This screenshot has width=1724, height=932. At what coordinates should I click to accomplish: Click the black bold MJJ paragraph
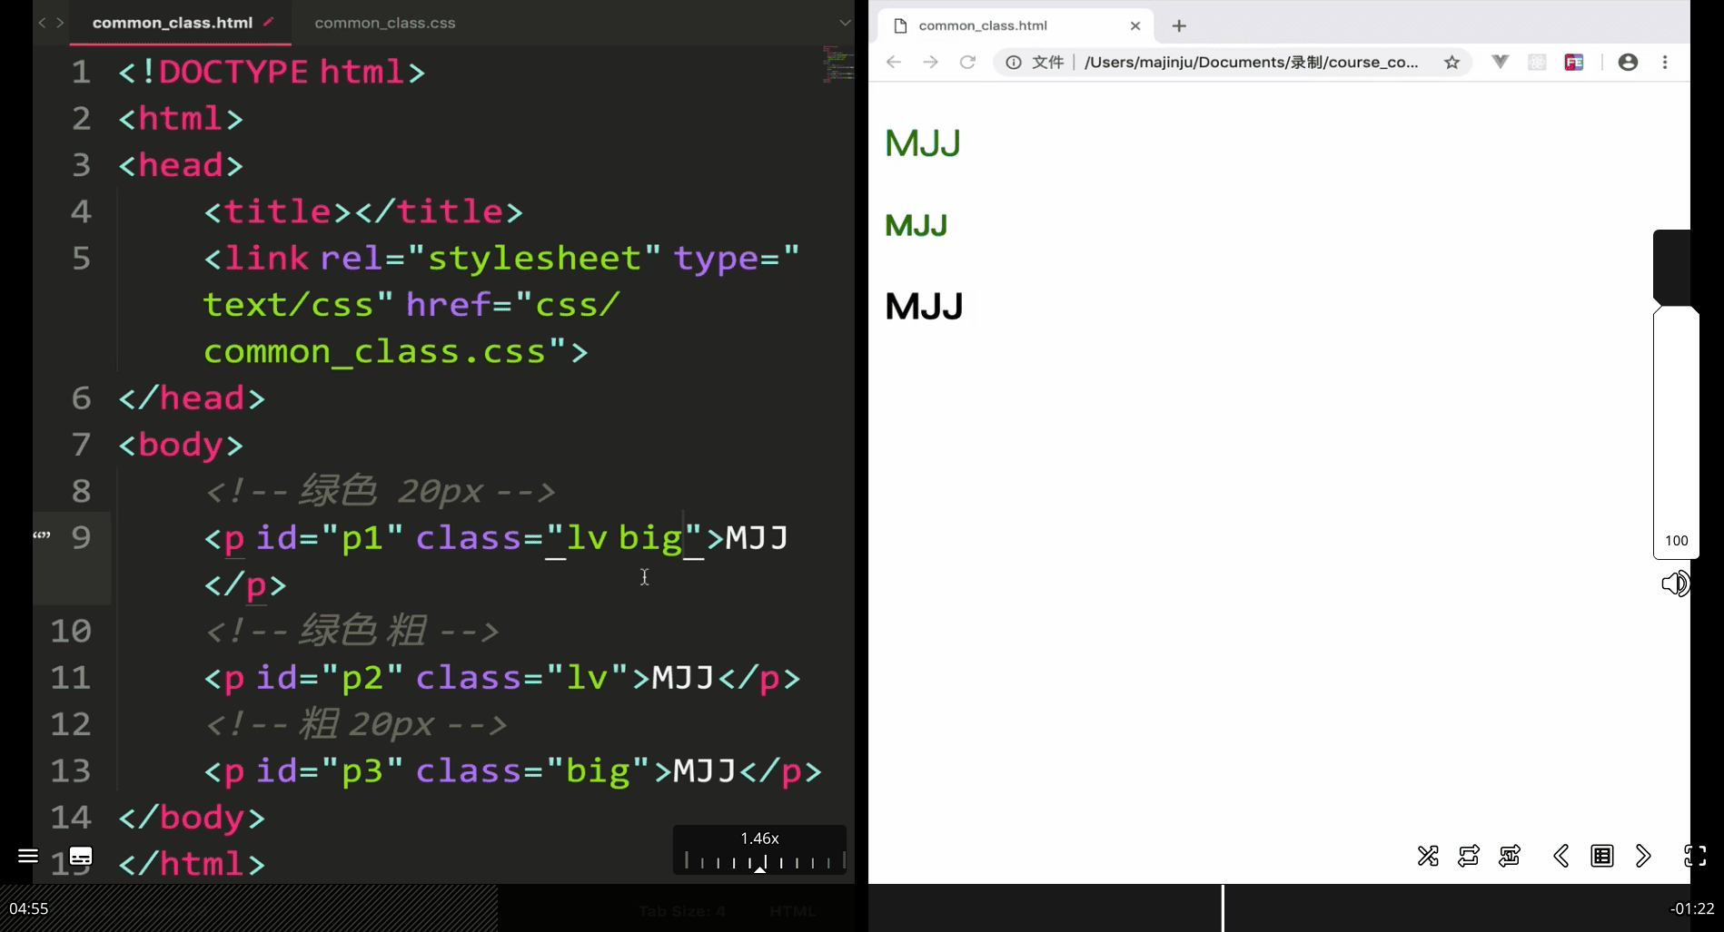924,307
